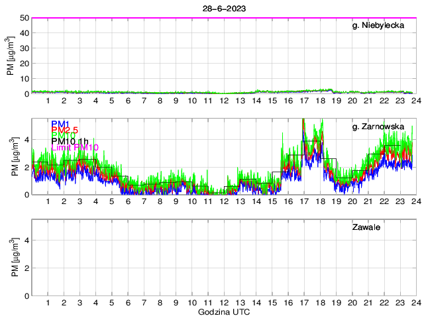This screenshot has height=318, width=424.
Task: Click the middle plot's PM y-axis label
Action: [x=15, y=156]
